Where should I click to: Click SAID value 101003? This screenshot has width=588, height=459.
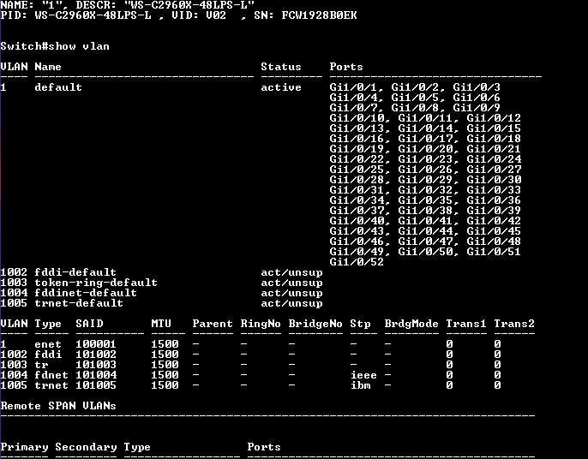click(x=96, y=365)
